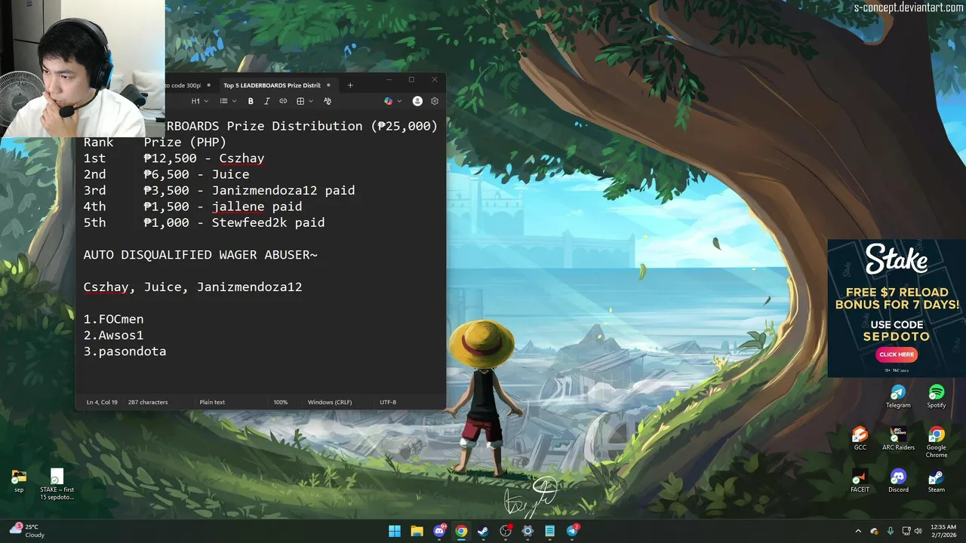
Task: Open ARC Raiders desktop shortcut
Action: tap(898, 439)
